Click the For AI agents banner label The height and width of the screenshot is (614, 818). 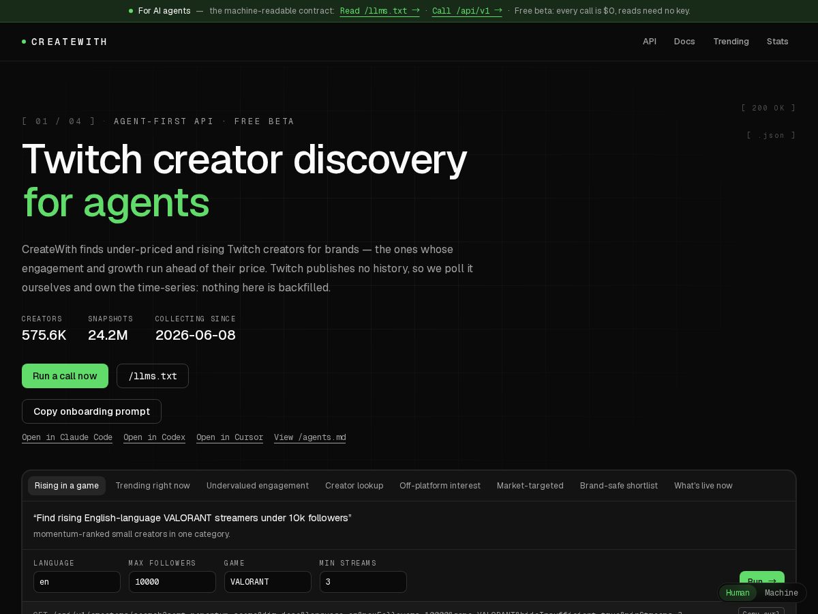pyautogui.click(x=164, y=11)
